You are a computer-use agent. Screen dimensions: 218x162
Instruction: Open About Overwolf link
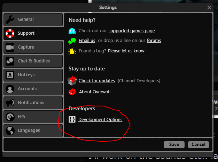(95, 92)
